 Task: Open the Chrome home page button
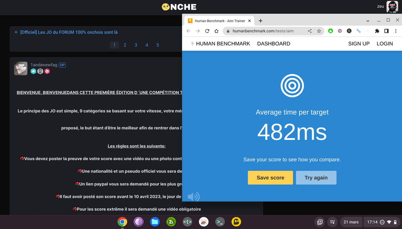coord(216,31)
